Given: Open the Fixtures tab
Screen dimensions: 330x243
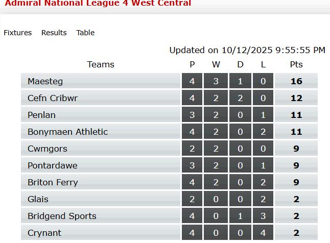Looking at the screenshot, I should click(18, 33).
